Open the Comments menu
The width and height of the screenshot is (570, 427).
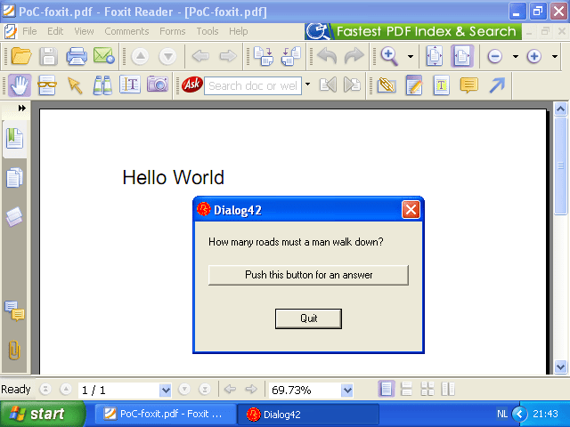point(126,31)
